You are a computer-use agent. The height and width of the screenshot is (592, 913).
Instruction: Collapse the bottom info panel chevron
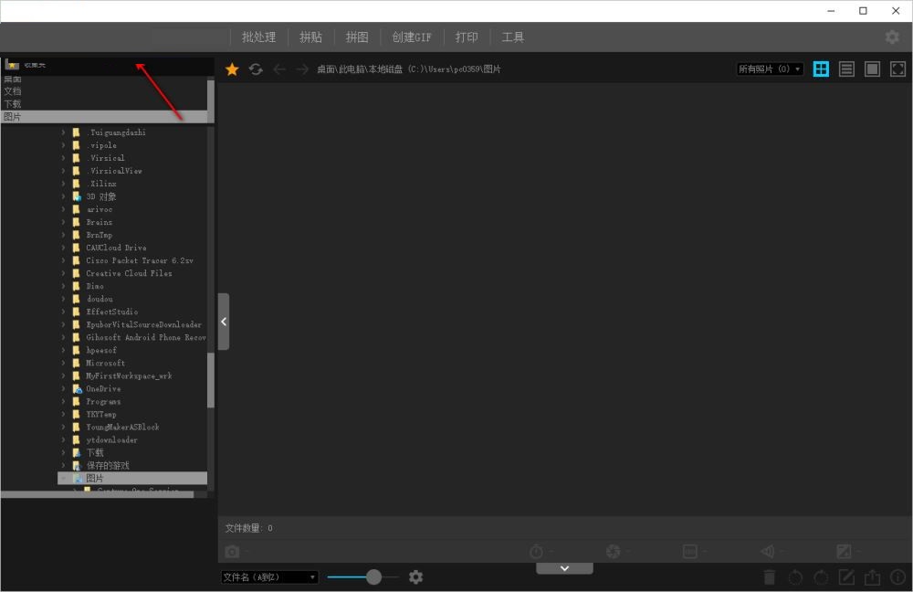click(565, 568)
